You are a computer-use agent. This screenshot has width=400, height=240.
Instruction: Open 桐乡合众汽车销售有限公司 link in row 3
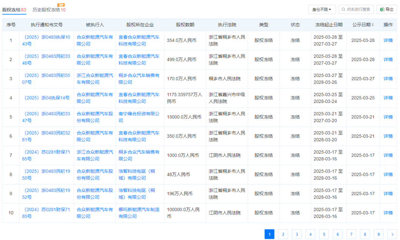coord(139,79)
